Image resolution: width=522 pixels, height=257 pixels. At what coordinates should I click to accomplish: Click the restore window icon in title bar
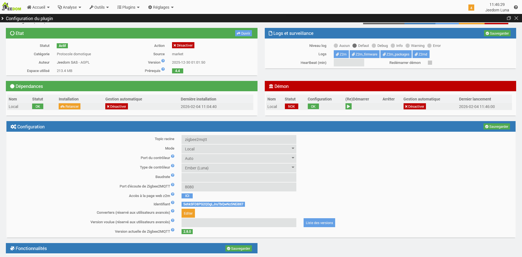pyautogui.click(x=509, y=18)
